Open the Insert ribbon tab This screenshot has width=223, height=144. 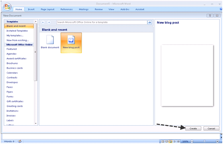tap(31, 10)
